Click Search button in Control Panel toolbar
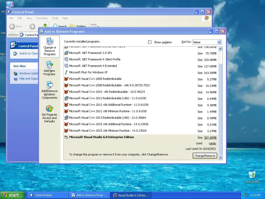Screen dimensions: 265x199 click(60, 26)
